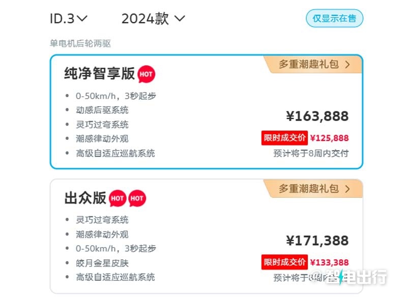The width and height of the screenshot is (407, 299).
Task: Click the HOT badge beside 纯净智享版
Action: (x=146, y=74)
